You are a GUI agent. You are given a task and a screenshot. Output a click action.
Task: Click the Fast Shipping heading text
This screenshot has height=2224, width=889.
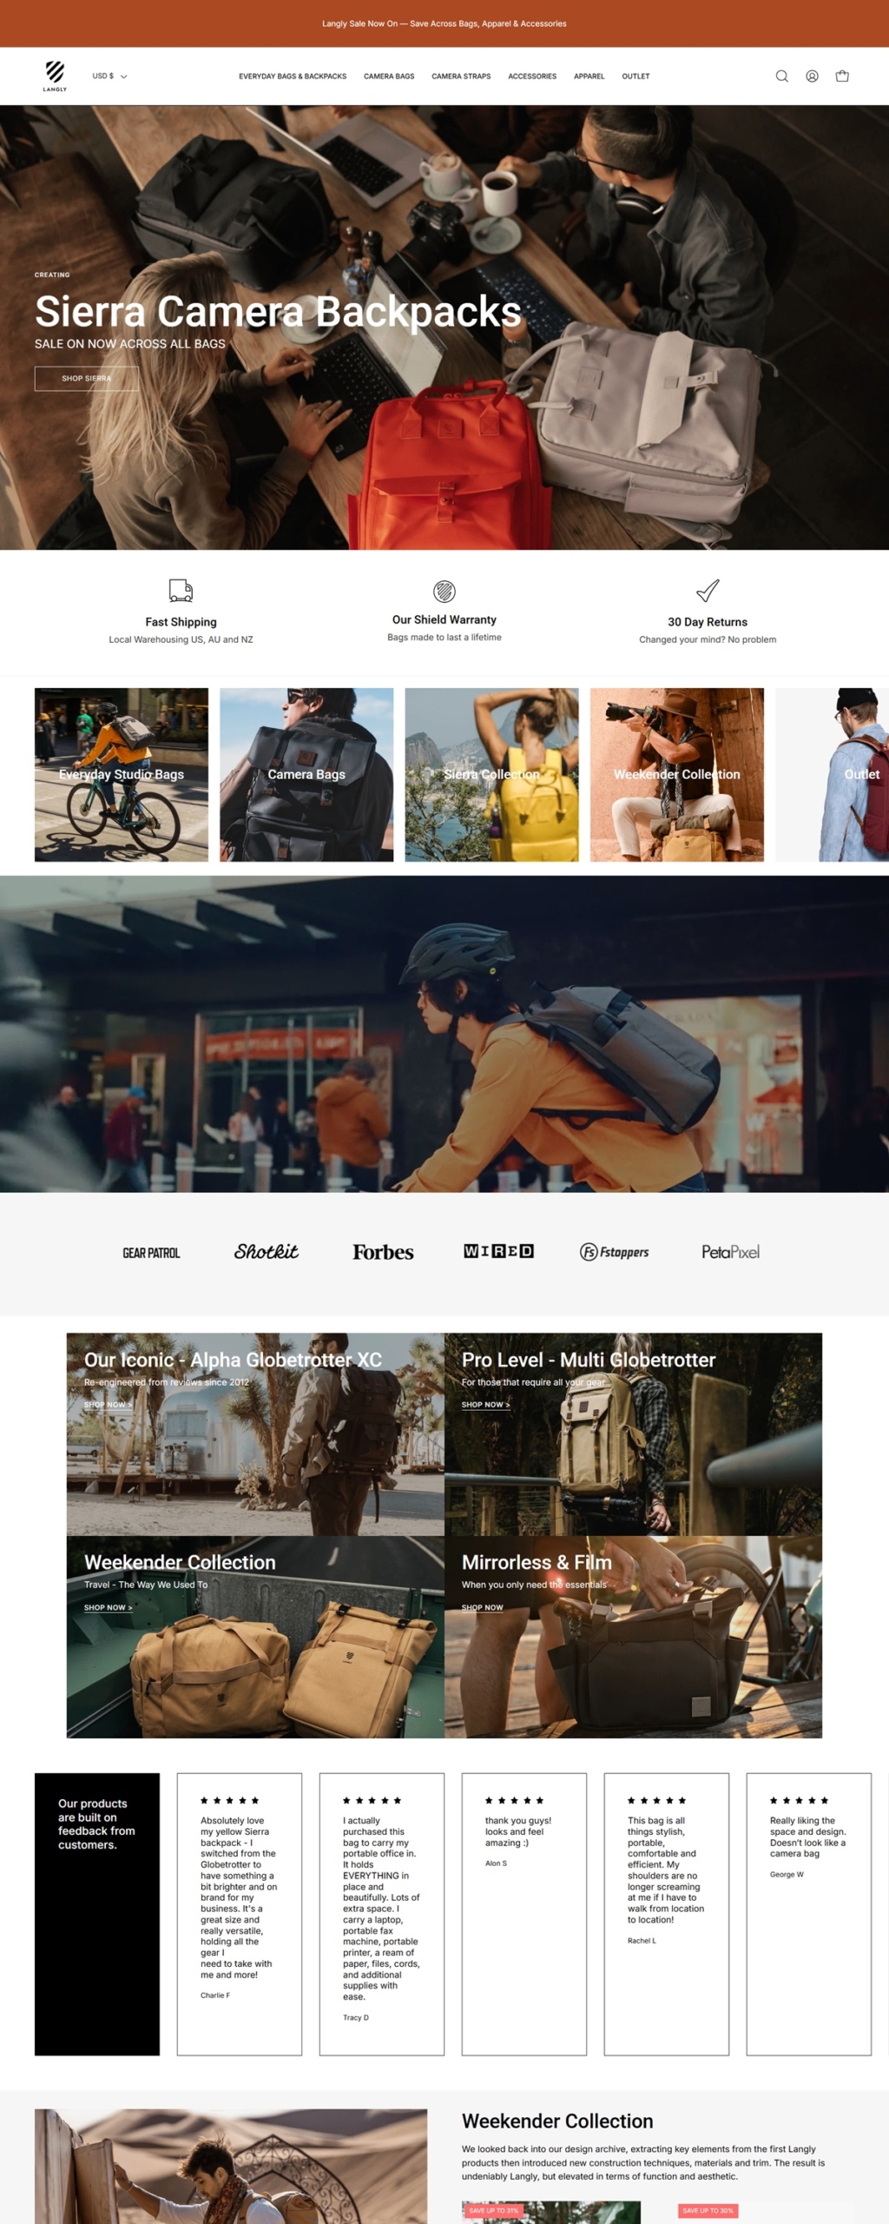(181, 622)
